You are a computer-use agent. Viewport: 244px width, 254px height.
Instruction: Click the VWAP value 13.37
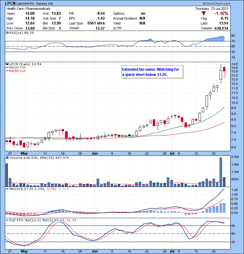point(100,28)
